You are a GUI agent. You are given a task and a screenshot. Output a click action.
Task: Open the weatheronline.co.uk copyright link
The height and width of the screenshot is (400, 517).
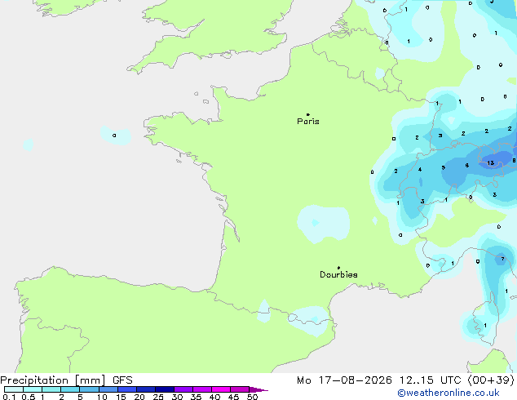click(449, 393)
